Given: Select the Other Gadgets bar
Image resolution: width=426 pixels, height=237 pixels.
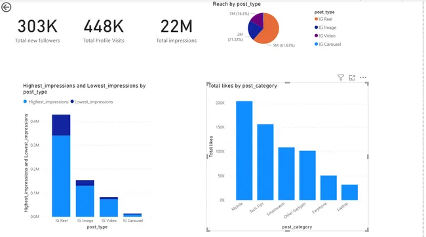Looking at the screenshot, I should coord(307,175).
